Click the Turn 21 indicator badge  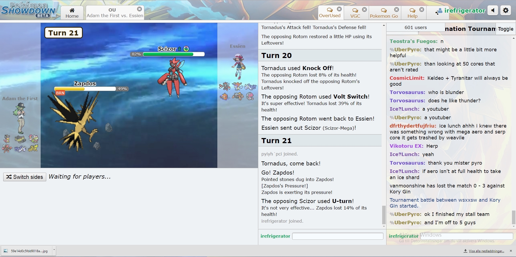(63, 33)
